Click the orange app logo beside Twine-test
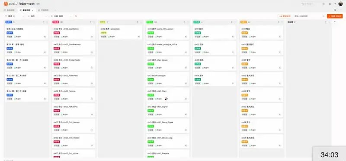 6,4
